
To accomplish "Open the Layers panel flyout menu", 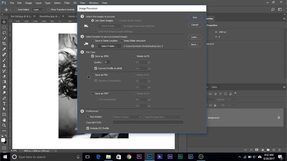I will [284, 87].
